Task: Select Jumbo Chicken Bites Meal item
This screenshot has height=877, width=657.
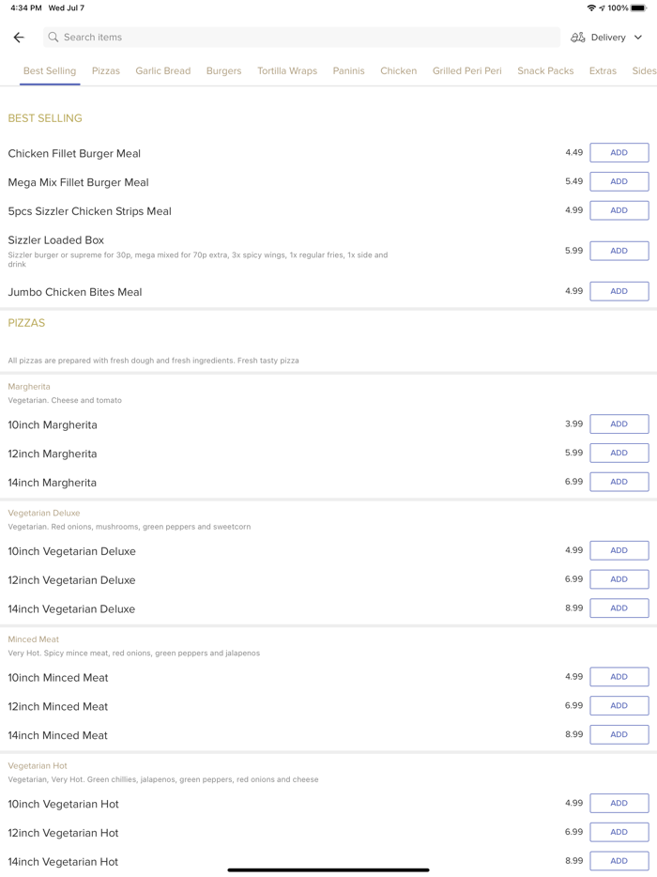Action: (x=75, y=292)
